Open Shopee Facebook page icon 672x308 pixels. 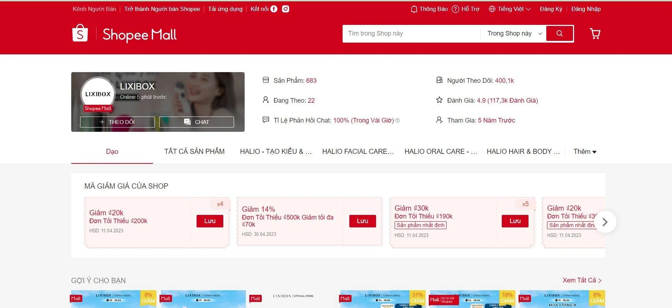274,9
